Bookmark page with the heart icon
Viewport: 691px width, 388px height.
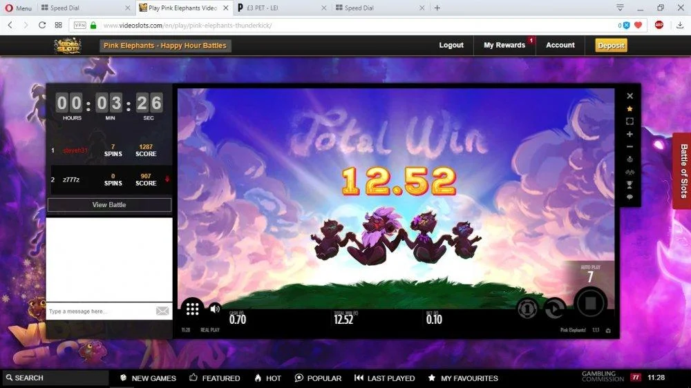tap(638, 25)
